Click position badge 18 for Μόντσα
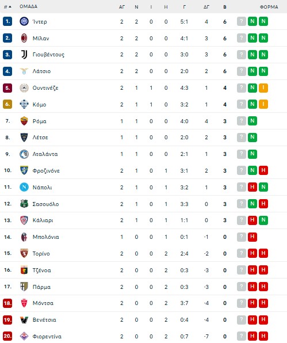The width and height of the screenshot is (287, 343). point(7,303)
